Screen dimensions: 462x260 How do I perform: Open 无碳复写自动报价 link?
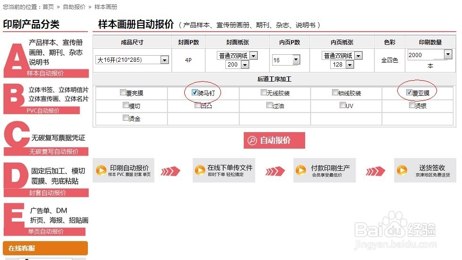pos(54,151)
